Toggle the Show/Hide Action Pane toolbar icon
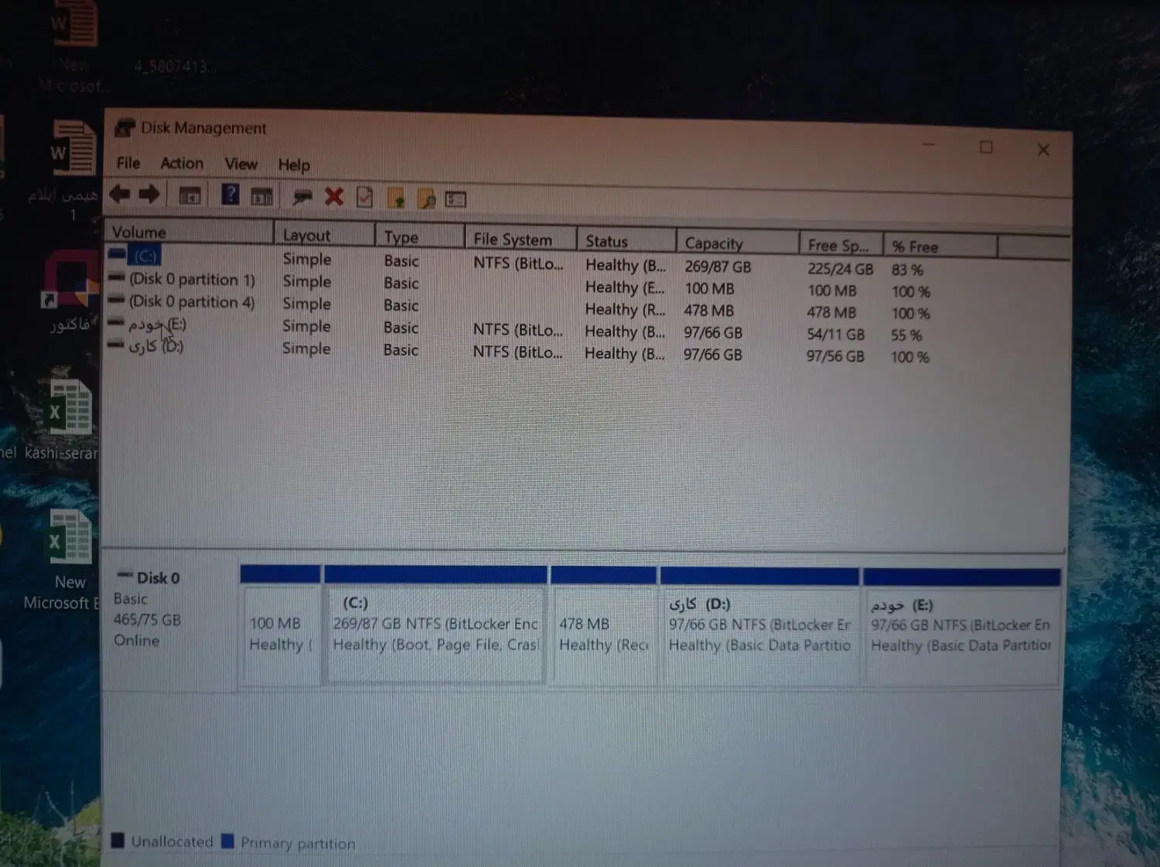Screen dimensions: 1160x867 [x=262, y=197]
